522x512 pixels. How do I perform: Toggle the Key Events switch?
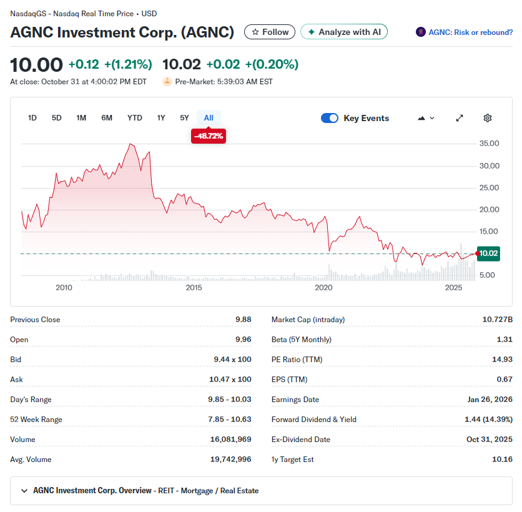pos(330,118)
